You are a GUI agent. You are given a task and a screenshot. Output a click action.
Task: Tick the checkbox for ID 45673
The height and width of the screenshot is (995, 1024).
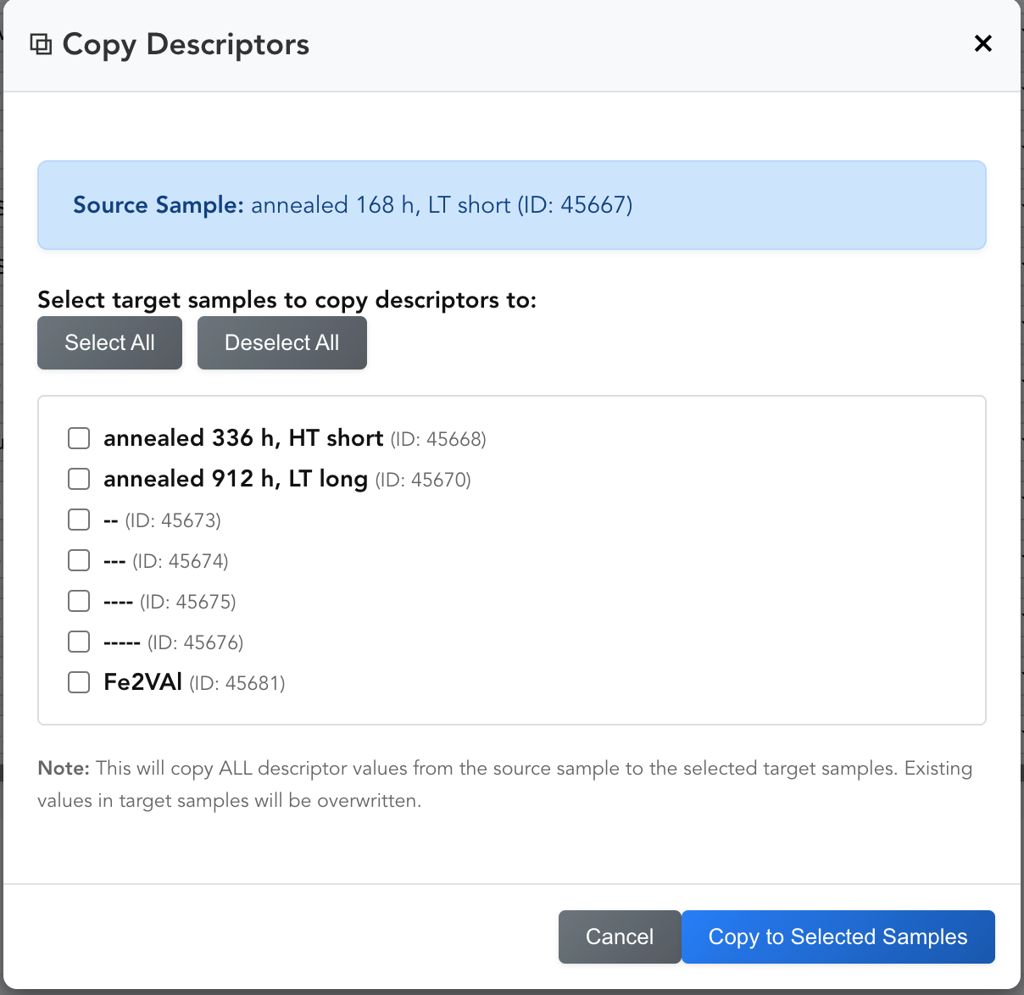[x=79, y=520]
